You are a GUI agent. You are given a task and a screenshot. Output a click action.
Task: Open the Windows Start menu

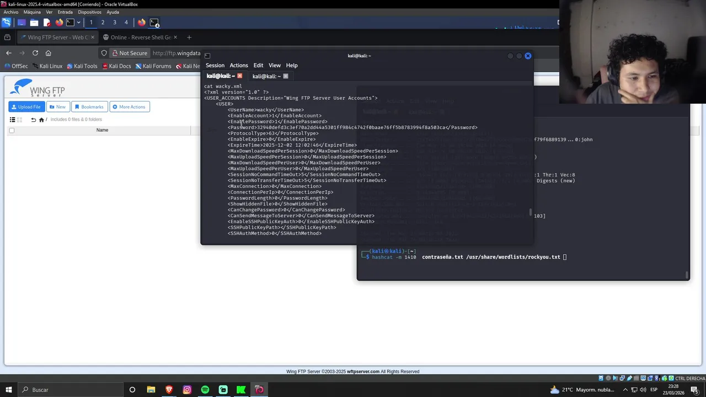pyautogui.click(x=8, y=390)
